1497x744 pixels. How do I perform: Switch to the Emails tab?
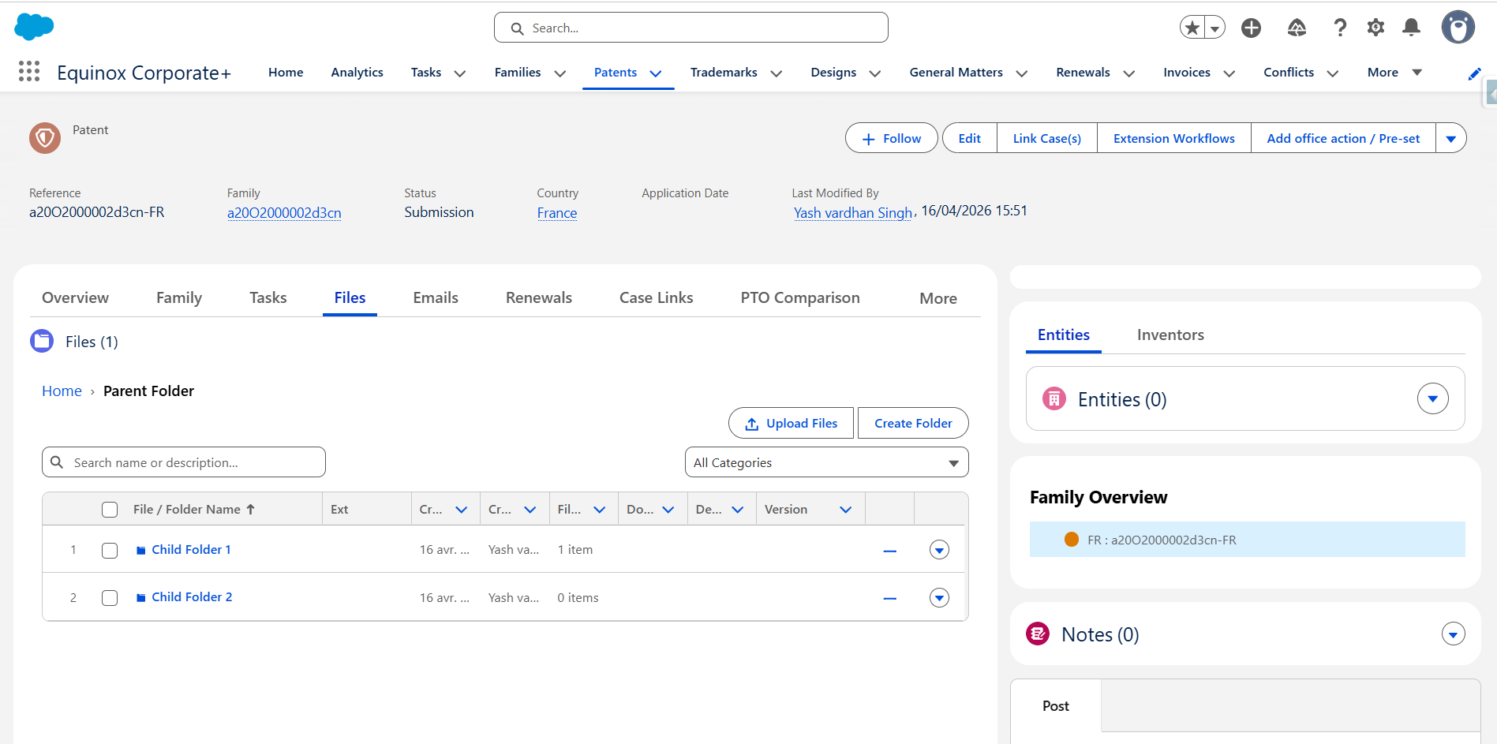click(x=435, y=297)
